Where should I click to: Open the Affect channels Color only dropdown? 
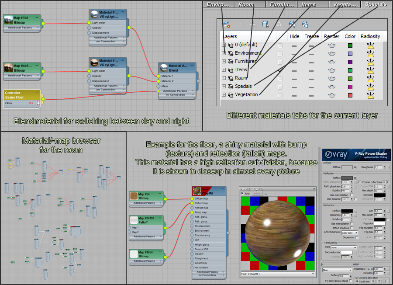tap(350, 233)
